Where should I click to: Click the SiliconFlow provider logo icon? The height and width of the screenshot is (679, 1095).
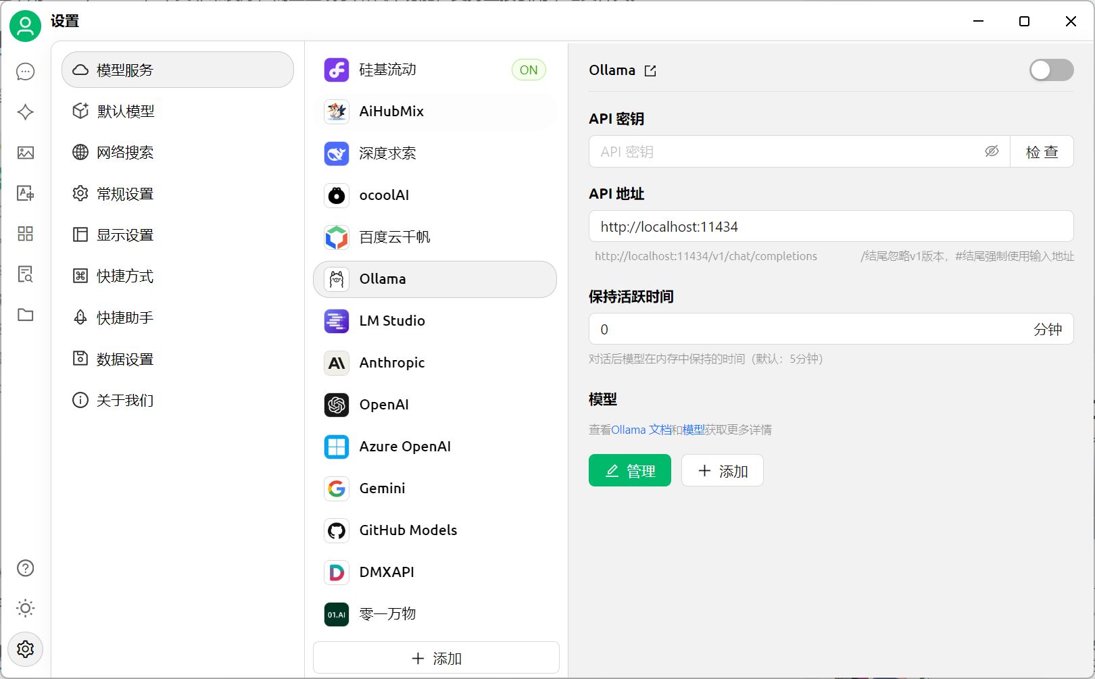click(x=337, y=70)
